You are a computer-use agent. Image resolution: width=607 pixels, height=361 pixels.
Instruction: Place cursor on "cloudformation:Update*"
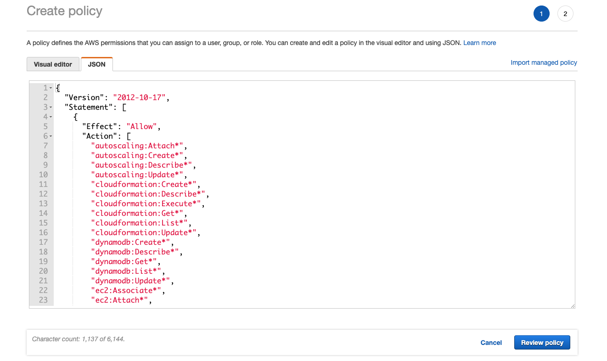(144, 232)
